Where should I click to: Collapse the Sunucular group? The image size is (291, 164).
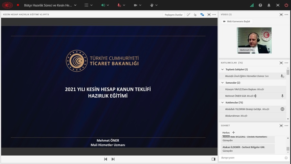point(222,83)
